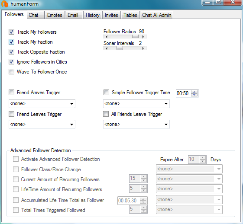This screenshot has height=224, width=243.
Task: Enable the Friend Arrives Trigger checkbox
Action: pyautogui.click(x=11, y=93)
